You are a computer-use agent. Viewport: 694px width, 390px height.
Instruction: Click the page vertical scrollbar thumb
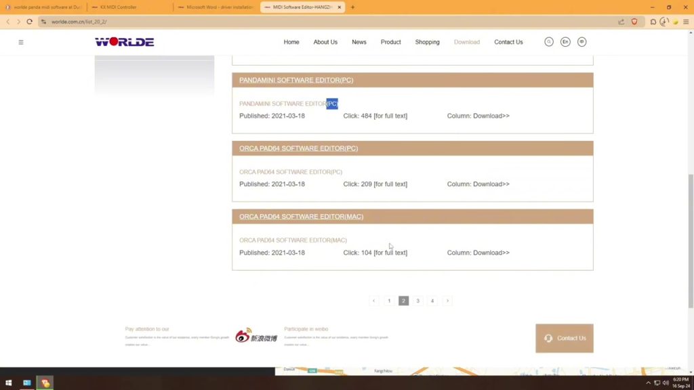pyautogui.click(x=691, y=241)
